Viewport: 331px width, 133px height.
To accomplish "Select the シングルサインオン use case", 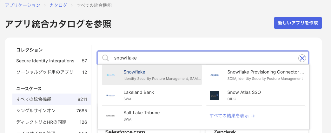I will [x=36, y=111].
